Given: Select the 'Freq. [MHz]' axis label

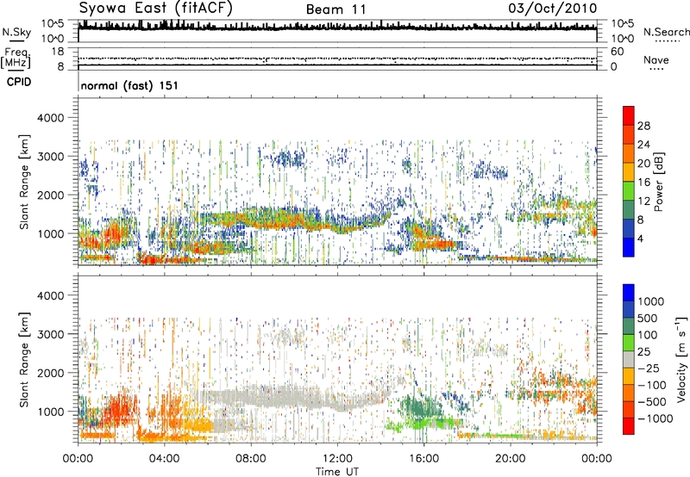Looking at the screenshot, I should [16, 58].
